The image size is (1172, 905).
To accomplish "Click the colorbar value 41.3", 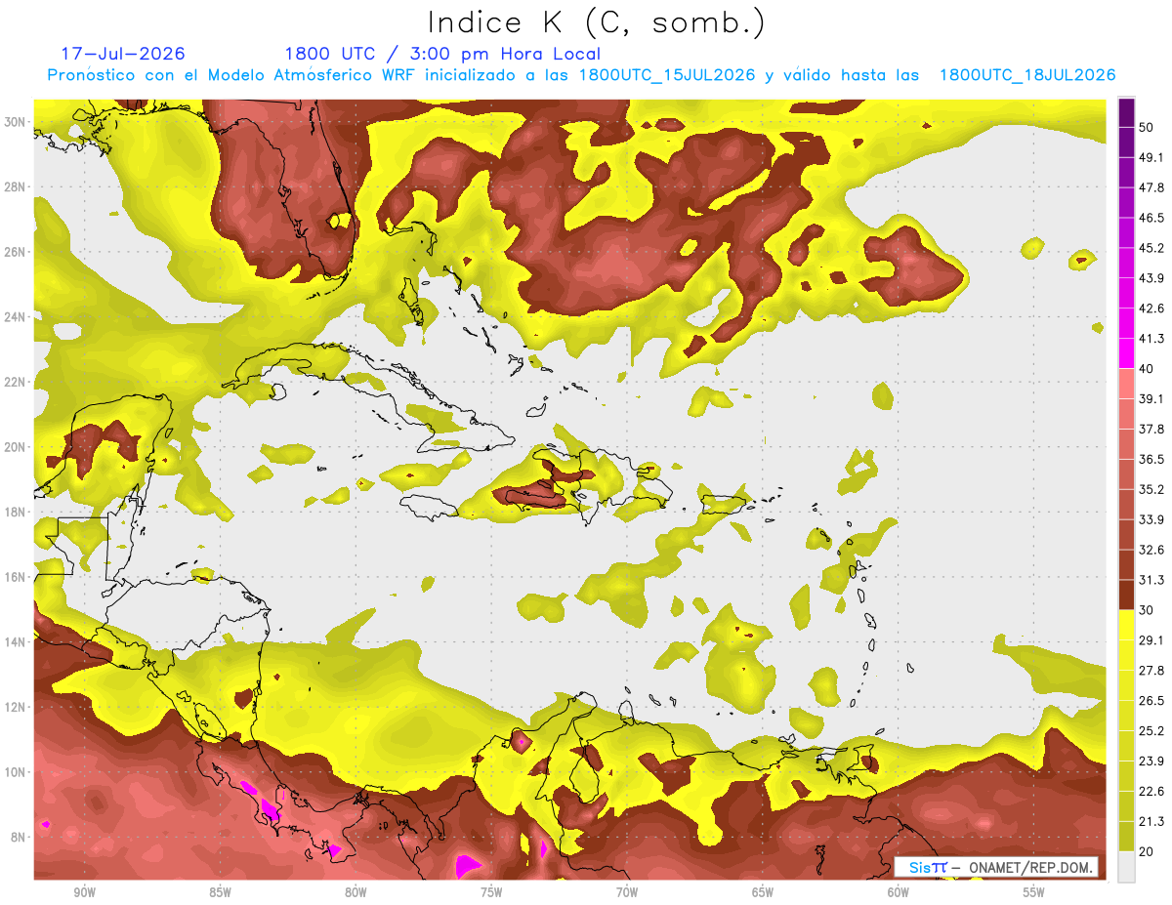I will 1151,339.
